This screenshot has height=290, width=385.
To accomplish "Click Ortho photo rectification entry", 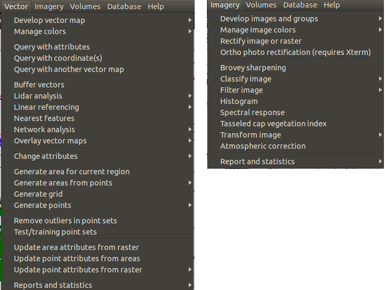I will click(x=295, y=52).
